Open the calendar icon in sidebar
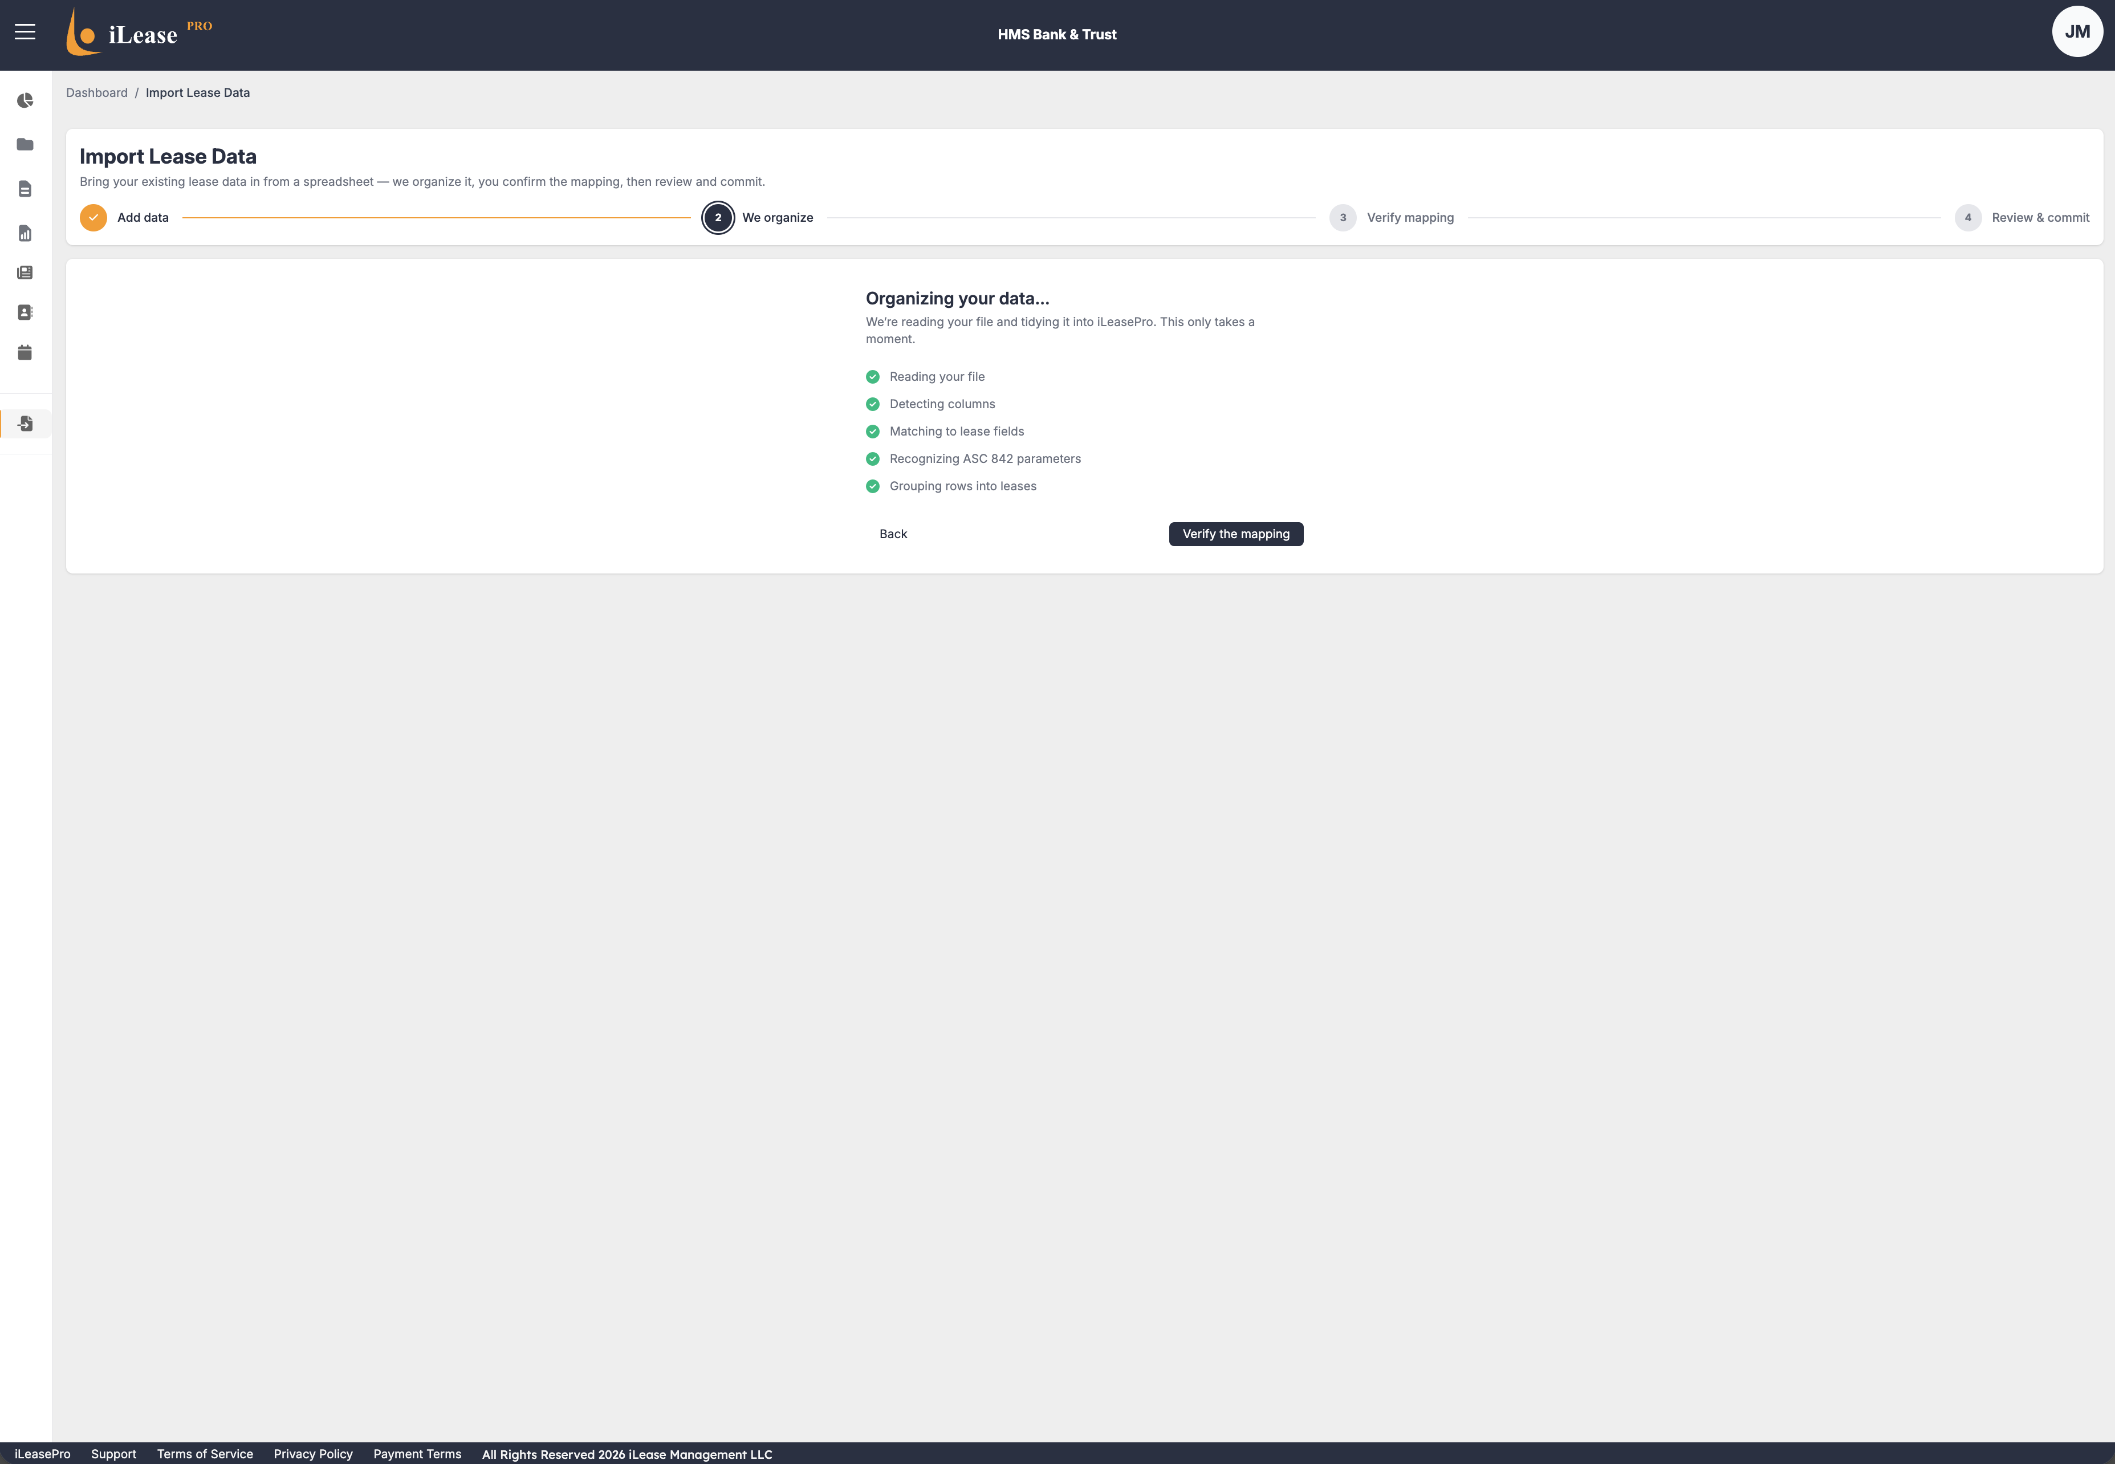2115x1464 pixels. click(x=25, y=352)
